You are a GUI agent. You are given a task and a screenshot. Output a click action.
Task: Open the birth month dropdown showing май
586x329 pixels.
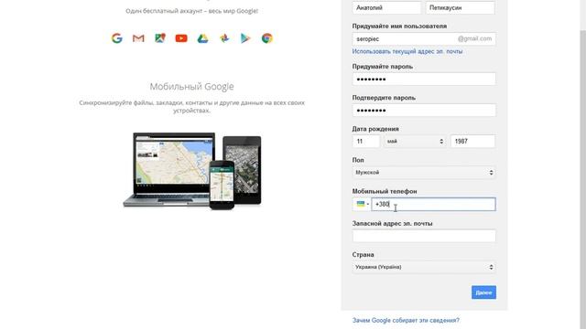[x=415, y=142]
